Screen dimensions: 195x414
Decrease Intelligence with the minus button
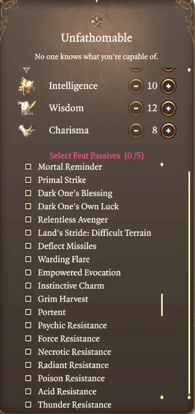point(136,86)
